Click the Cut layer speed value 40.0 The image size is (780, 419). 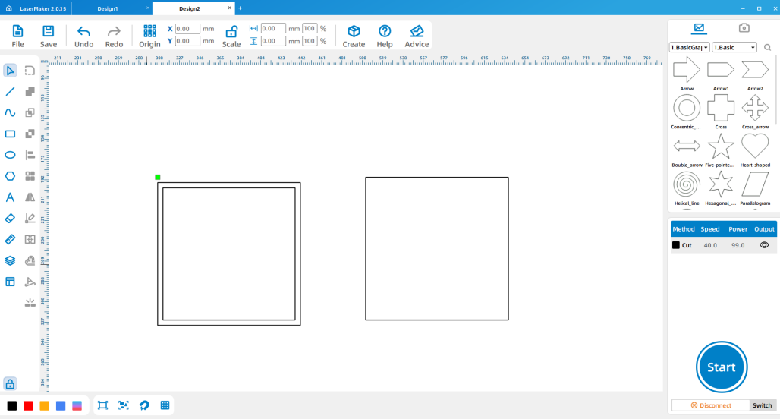click(x=710, y=245)
